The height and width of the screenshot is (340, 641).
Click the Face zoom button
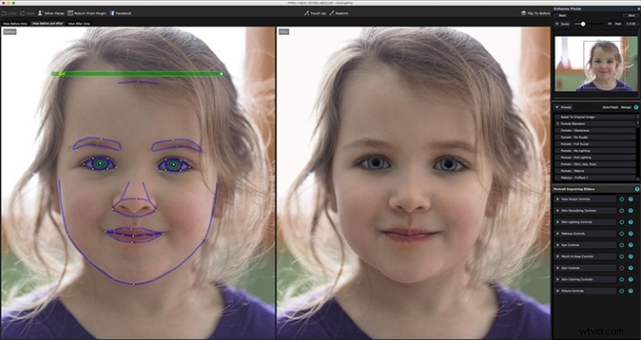(x=618, y=24)
